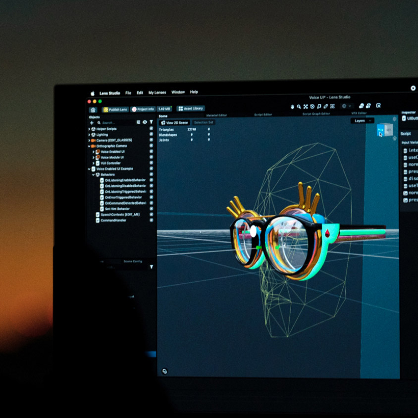Expand the VUI Controller node

[93, 163]
